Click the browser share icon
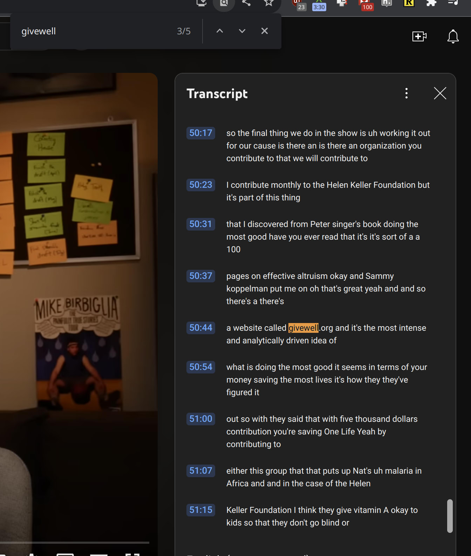Screen dimensions: 471x556 [x=246, y=3]
